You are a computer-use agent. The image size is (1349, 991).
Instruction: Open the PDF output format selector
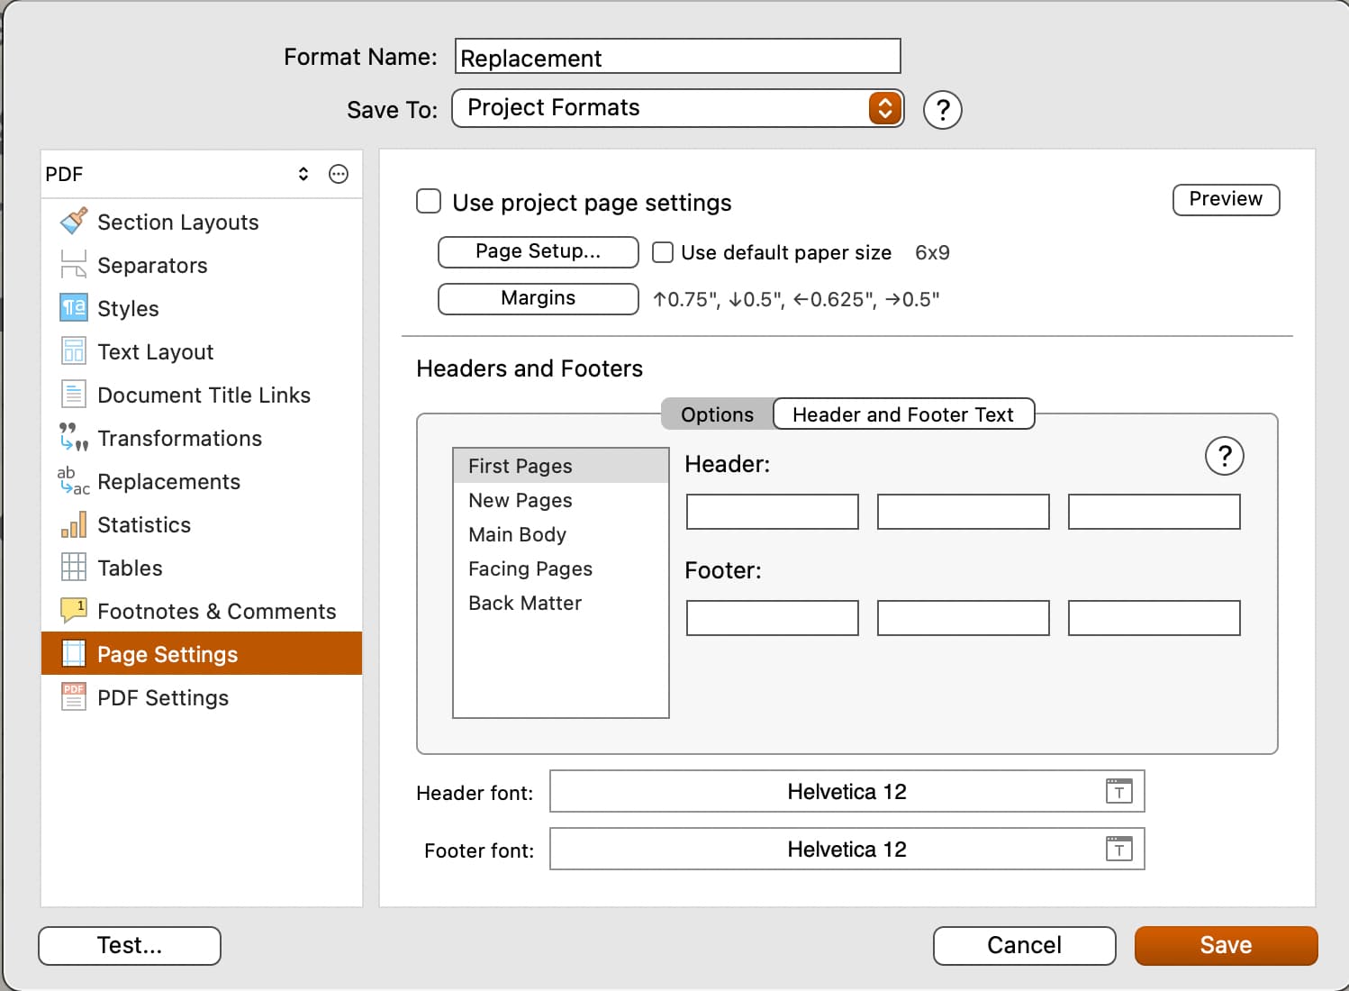click(x=178, y=174)
